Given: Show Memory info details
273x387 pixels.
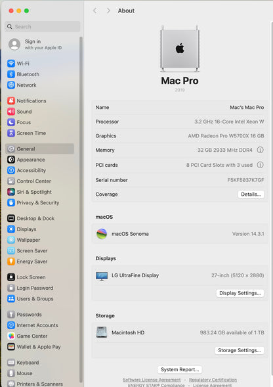Looking at the screenshot, I should (260, 150).
